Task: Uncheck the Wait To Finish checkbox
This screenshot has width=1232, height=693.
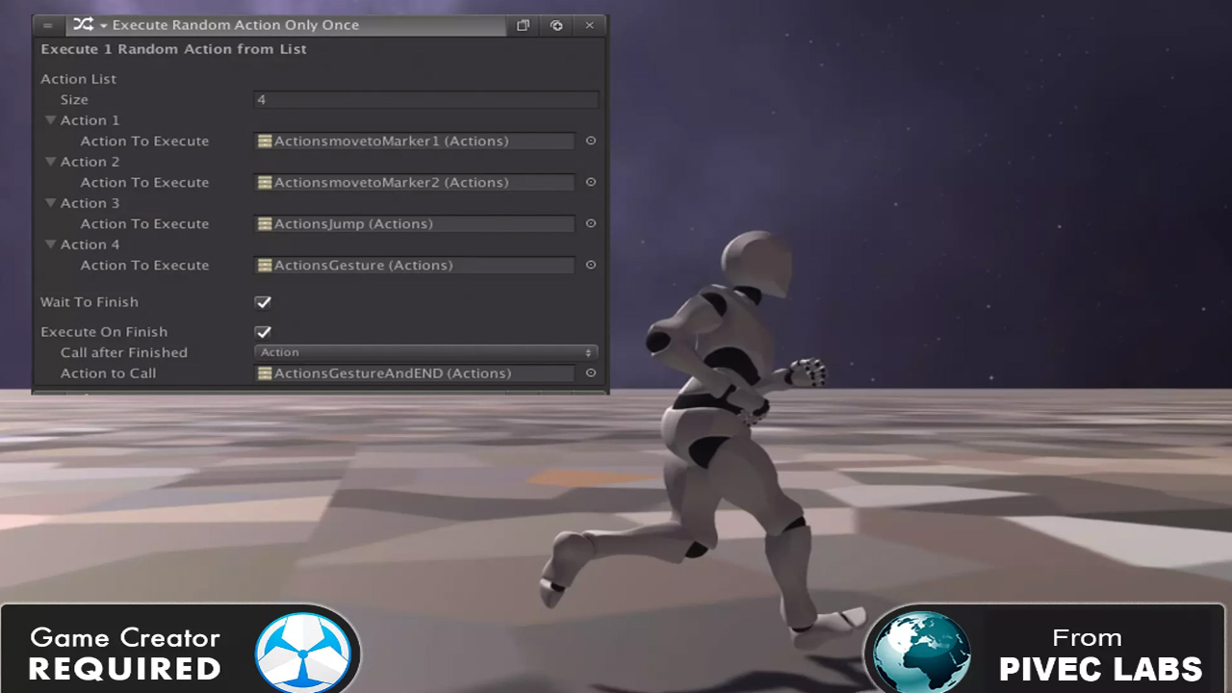Action: coord(263,302)
